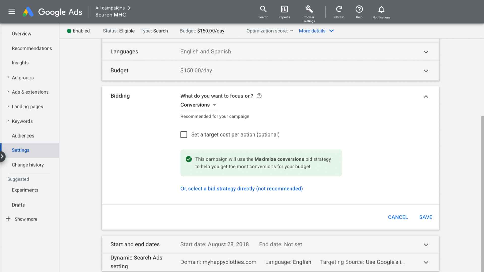This screenshot has height=272, width=484.
Task: Open Experiments in sidebar
Action: click(x=25, y=190)
